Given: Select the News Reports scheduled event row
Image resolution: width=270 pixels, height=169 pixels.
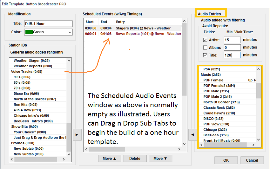Looking at the screenshot, I should (148, 34).
